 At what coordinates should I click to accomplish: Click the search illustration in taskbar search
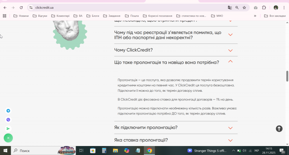click(67, 151)
